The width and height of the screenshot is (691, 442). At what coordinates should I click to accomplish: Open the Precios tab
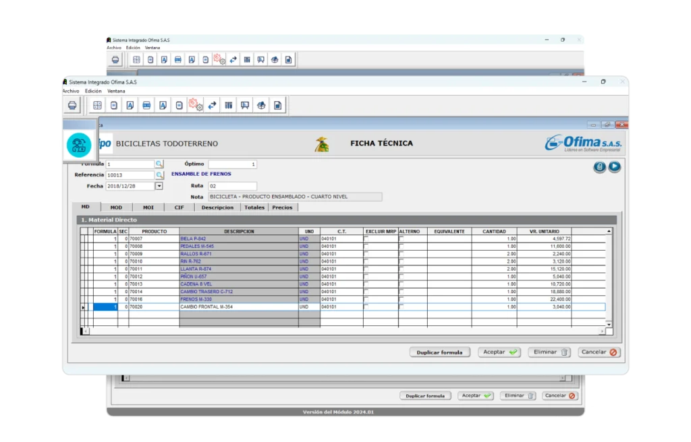[x=282, y=208]
